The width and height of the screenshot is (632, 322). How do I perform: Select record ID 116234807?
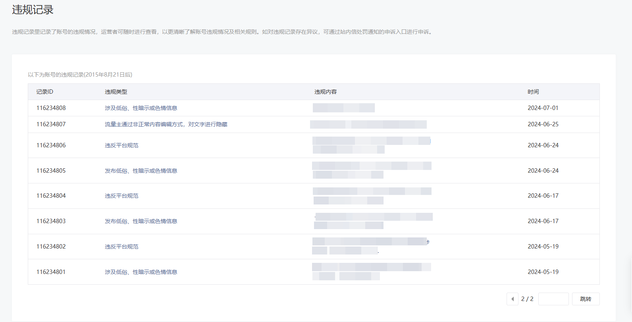click(x=51, y=124)
